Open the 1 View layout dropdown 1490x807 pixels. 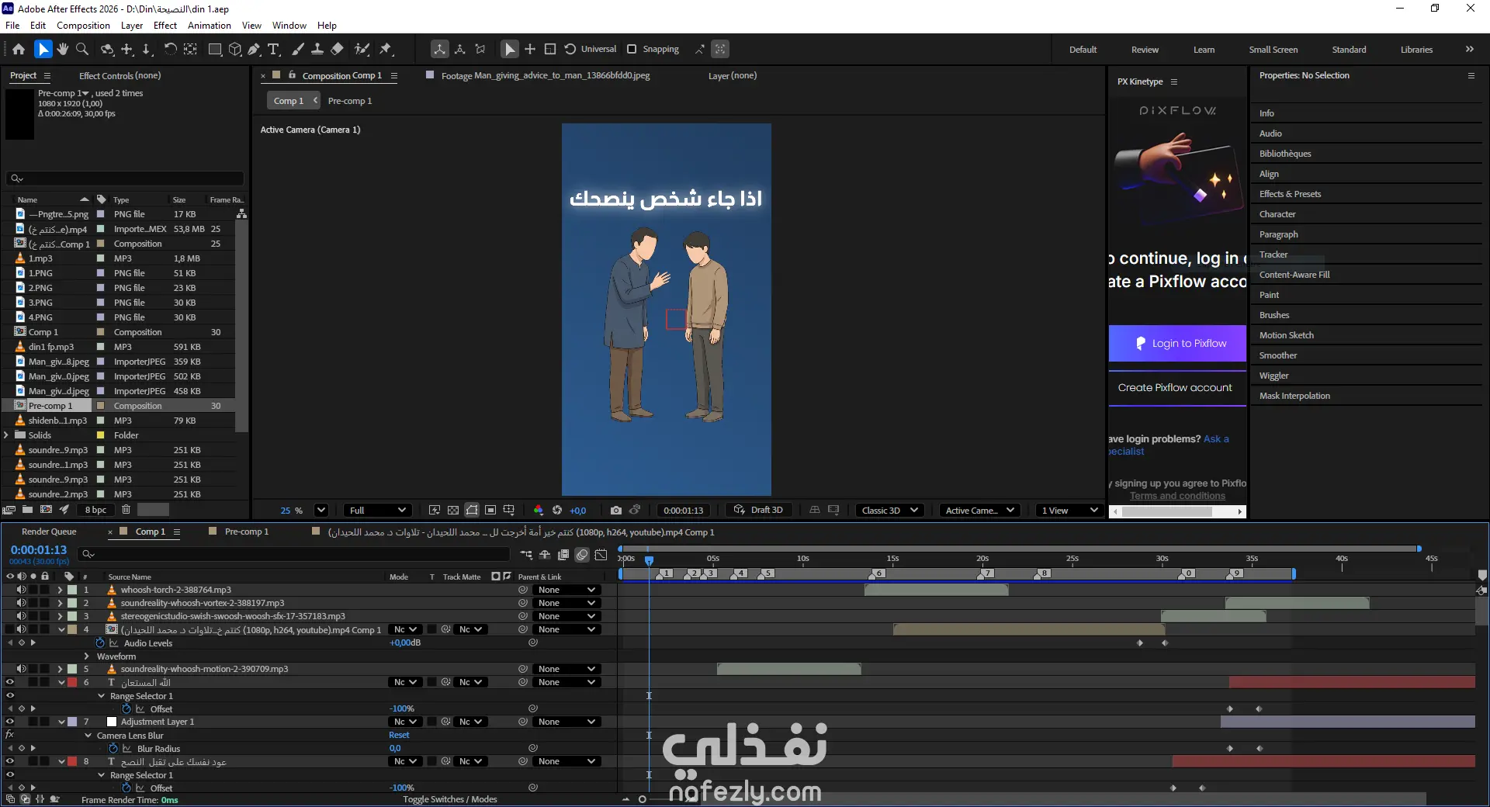[1069, 510]
